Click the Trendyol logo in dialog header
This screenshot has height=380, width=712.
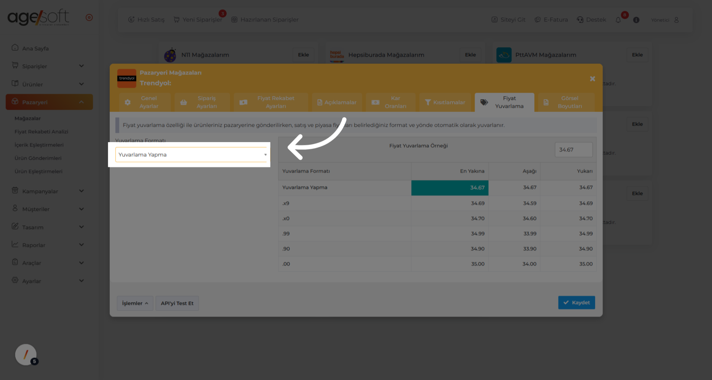[126, 78]
